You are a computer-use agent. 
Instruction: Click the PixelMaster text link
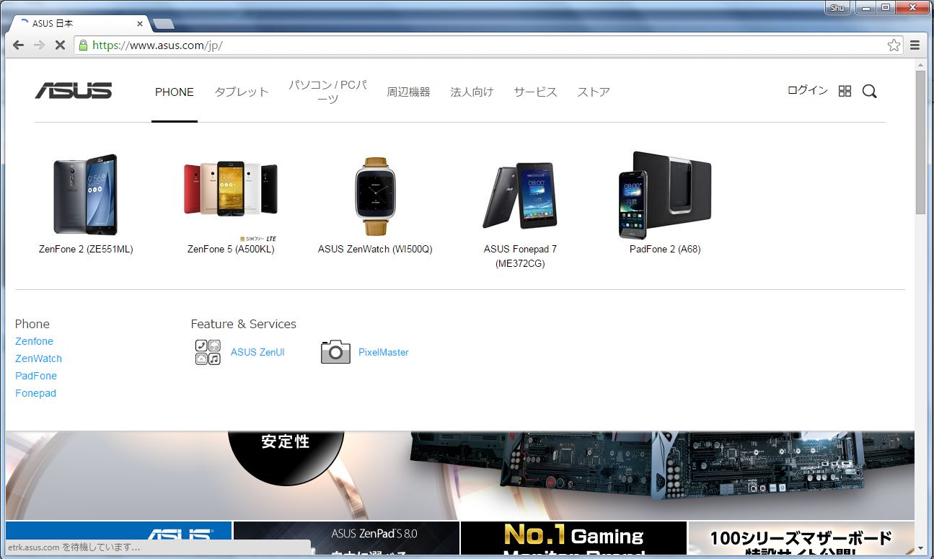point(384,352)
